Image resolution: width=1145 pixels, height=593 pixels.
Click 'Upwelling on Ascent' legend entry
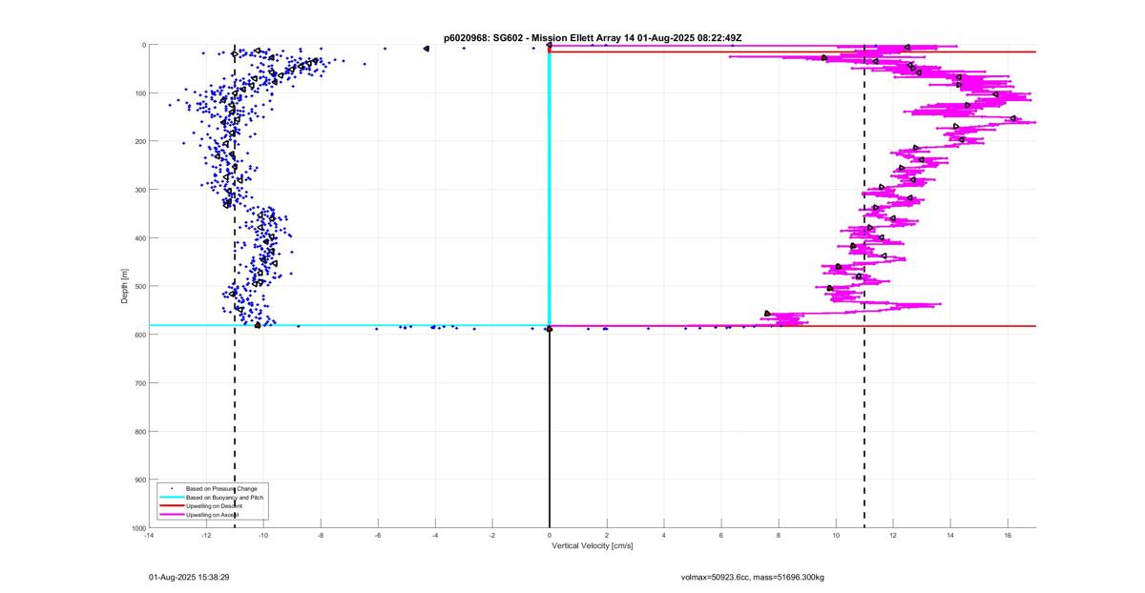point(213,515)
